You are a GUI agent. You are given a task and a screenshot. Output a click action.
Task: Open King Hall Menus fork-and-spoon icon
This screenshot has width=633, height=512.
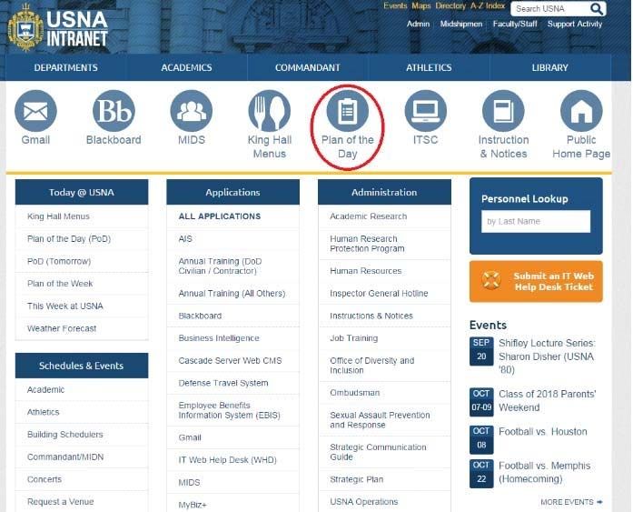pyautogui.click(x=269, y=111)
